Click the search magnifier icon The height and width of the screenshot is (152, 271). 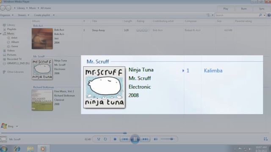point(260,15)
